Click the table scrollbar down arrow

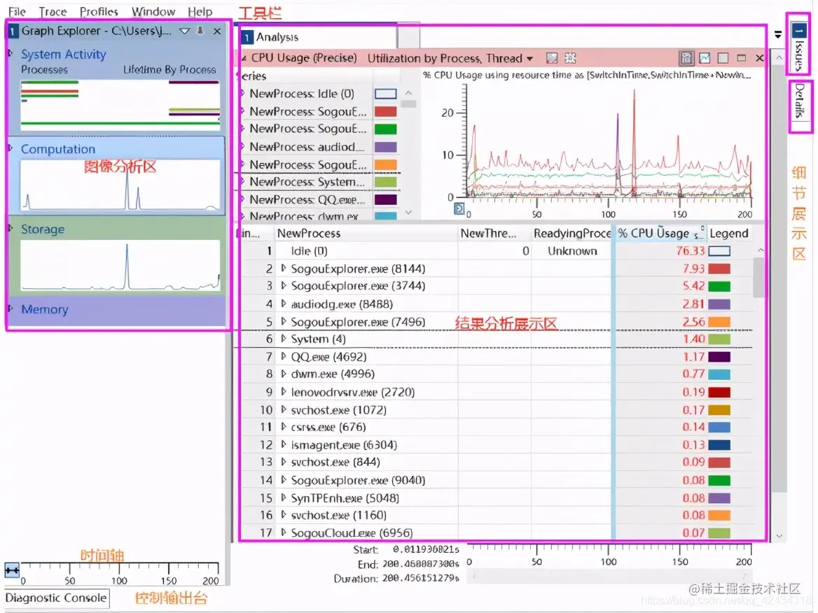pos(779,536)
